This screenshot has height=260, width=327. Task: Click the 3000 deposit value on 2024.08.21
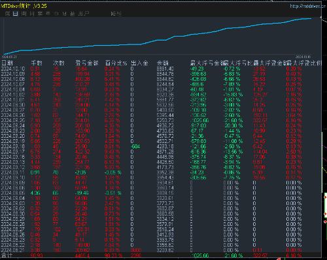point(136,250)
